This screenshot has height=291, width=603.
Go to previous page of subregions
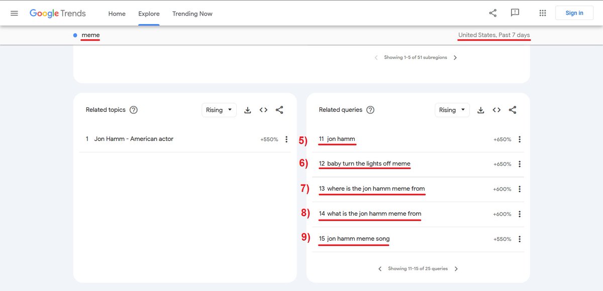coord(376,58)
